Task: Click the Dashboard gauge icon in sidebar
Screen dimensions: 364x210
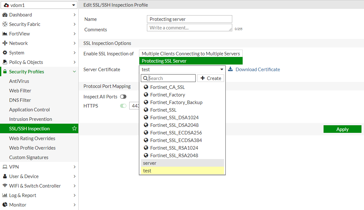Action: [x=5, y=15]
